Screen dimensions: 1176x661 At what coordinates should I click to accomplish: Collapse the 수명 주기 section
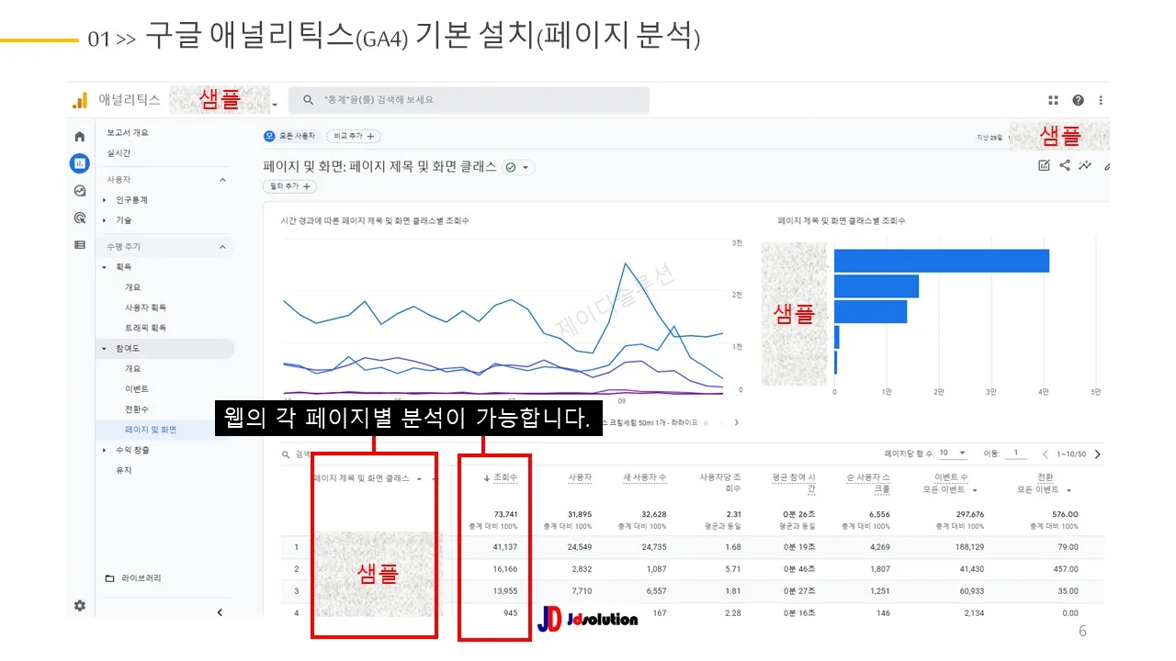tap(222, 247)
